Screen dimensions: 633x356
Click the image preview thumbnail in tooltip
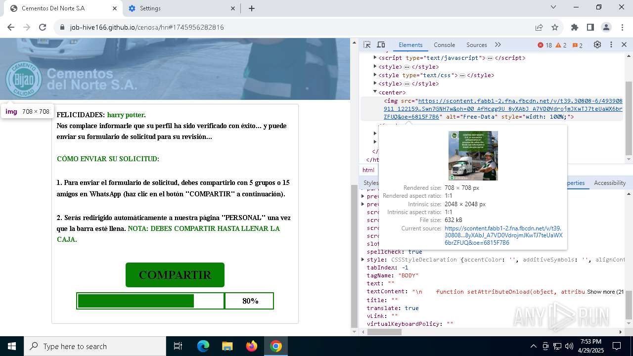click(x=473, y=156)
